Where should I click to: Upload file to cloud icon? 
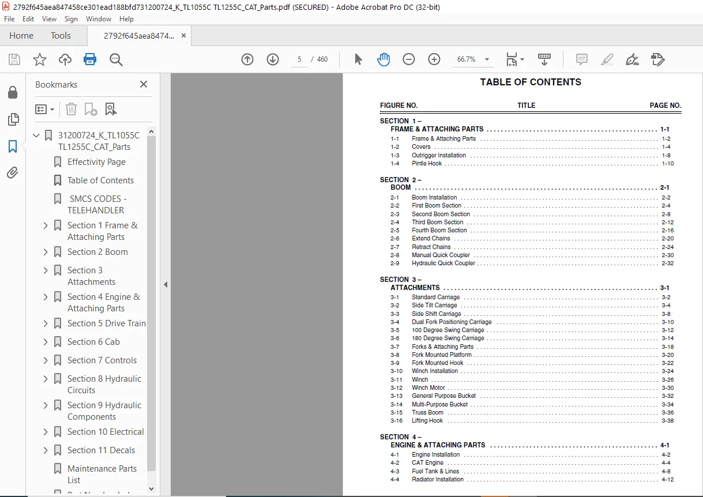(65, 59)
